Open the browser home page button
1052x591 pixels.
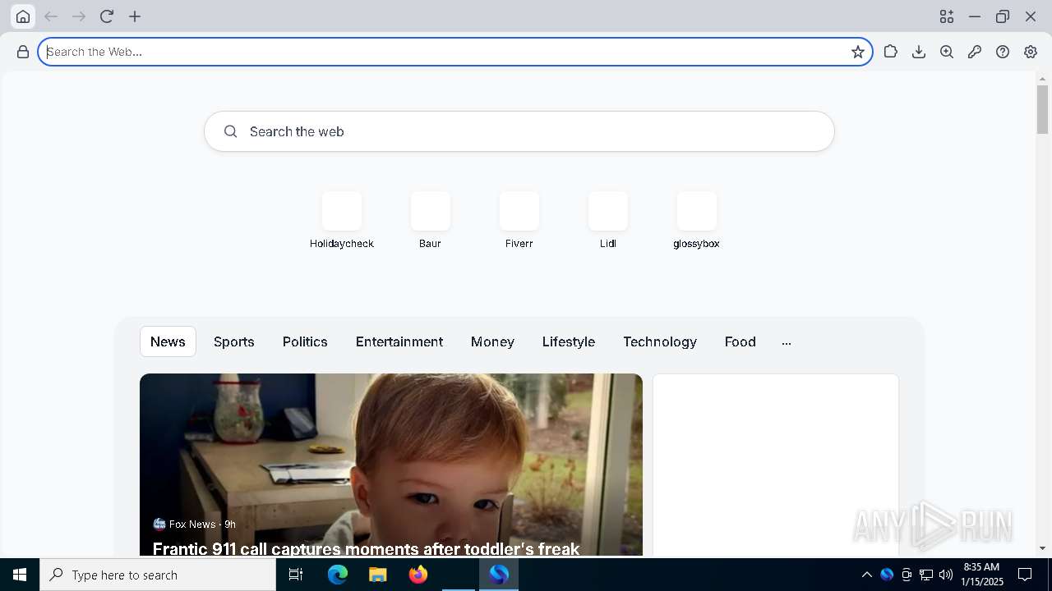(23, 16)
